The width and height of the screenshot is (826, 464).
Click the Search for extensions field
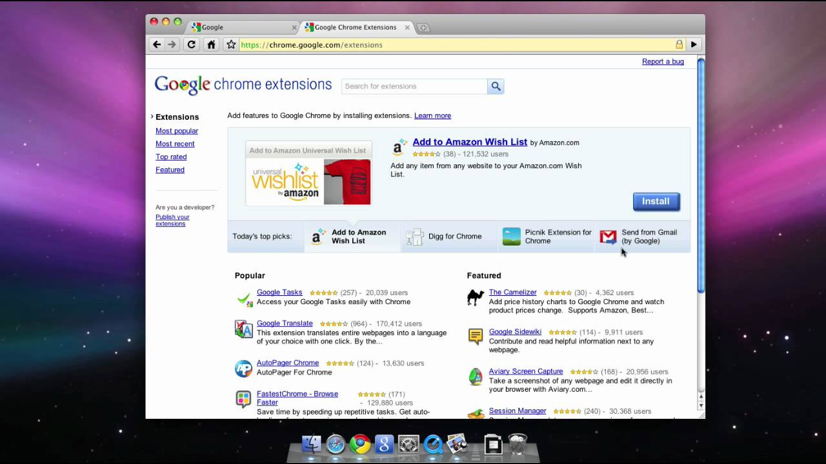pyautogui.click(x=414, y=86)
